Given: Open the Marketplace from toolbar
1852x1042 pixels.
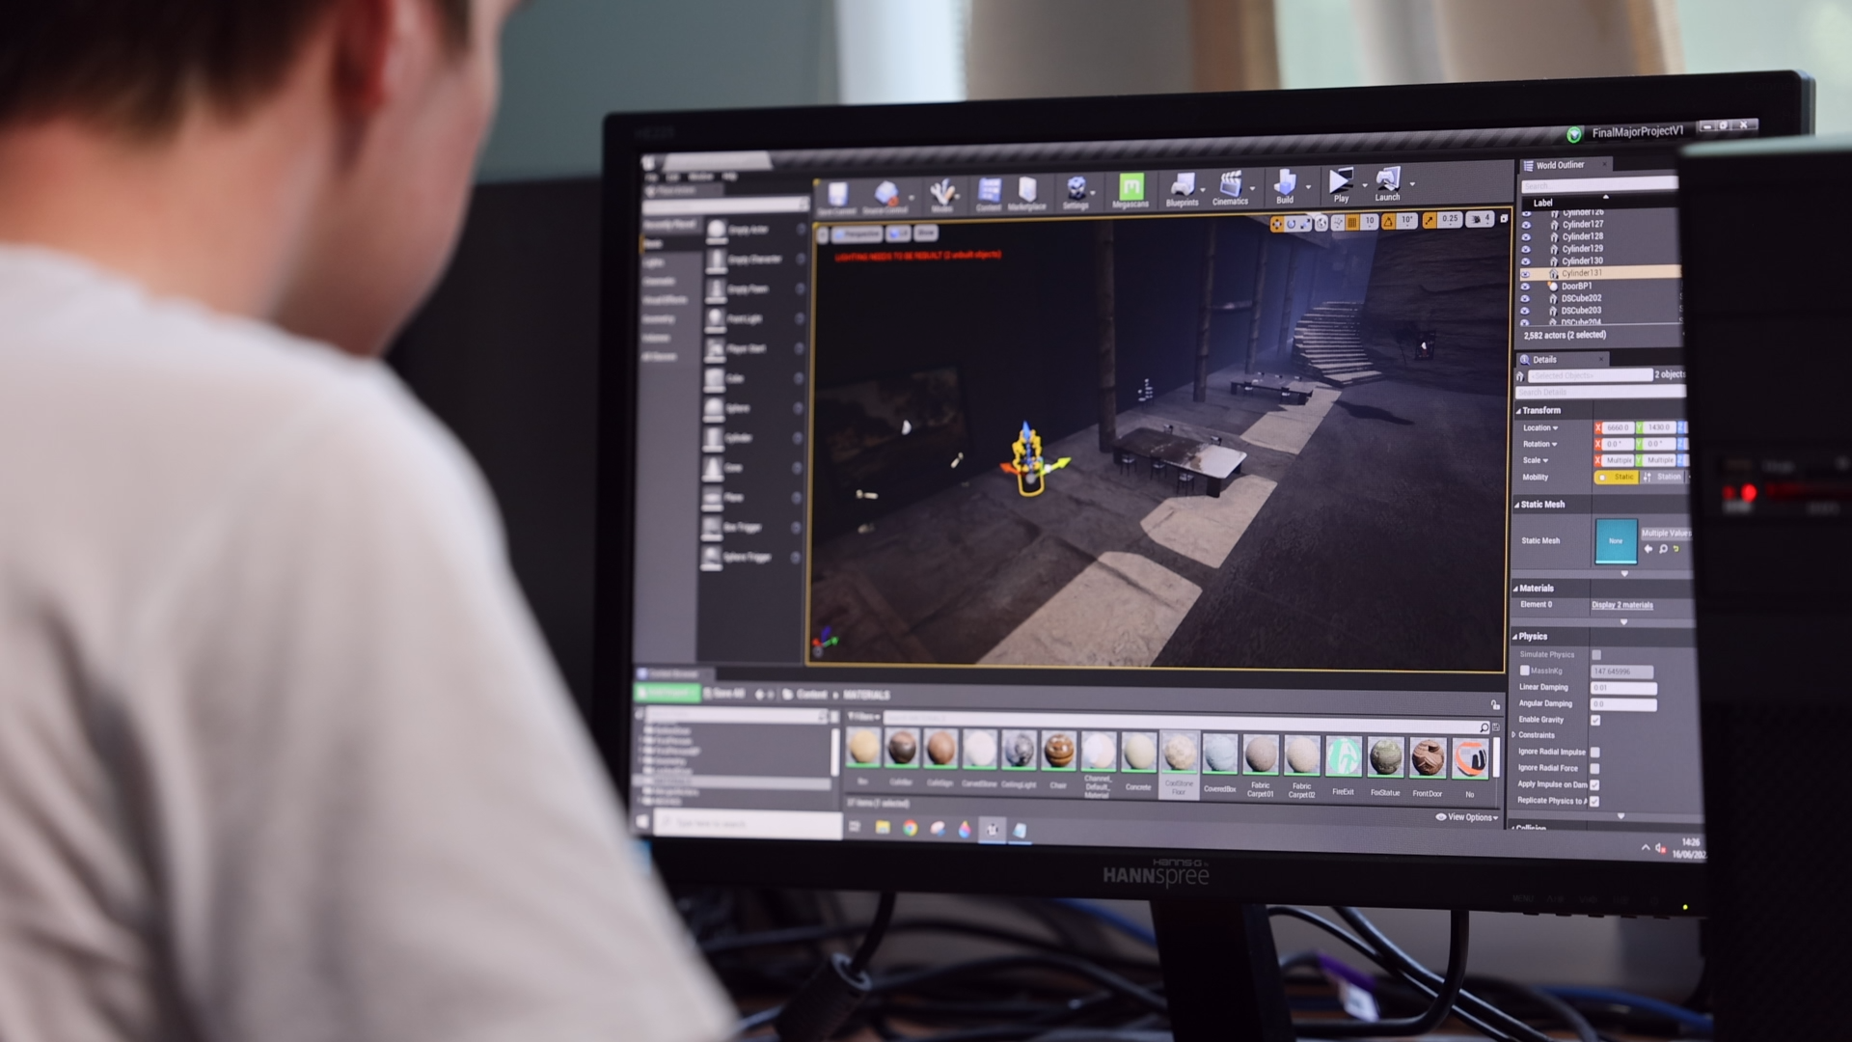Looking at the screenshot, I should pos(1027,191).
